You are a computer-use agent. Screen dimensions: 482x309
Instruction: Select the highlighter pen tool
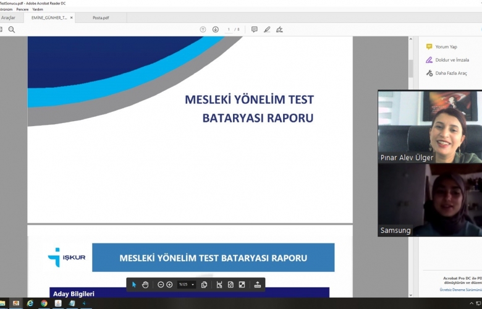(x=267, y=30)
